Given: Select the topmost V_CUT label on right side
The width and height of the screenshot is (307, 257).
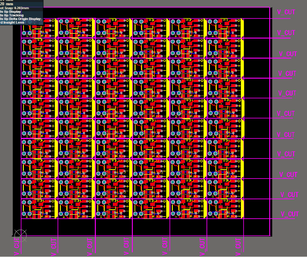Looking at the screenshot, I should click(286, 12).
